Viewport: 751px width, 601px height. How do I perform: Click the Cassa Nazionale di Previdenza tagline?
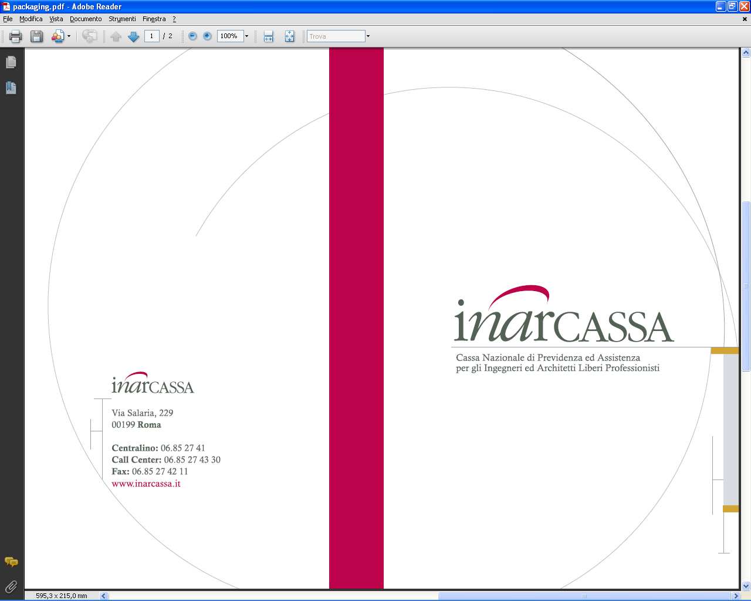pyautogui.click(x=558, y=363)
